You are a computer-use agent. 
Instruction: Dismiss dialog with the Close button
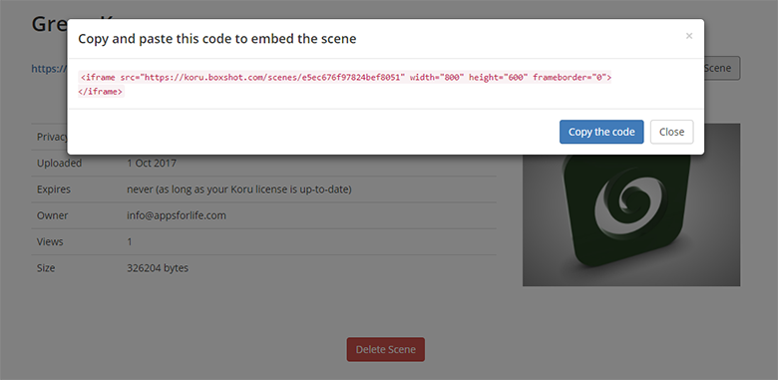click(671, 132)
